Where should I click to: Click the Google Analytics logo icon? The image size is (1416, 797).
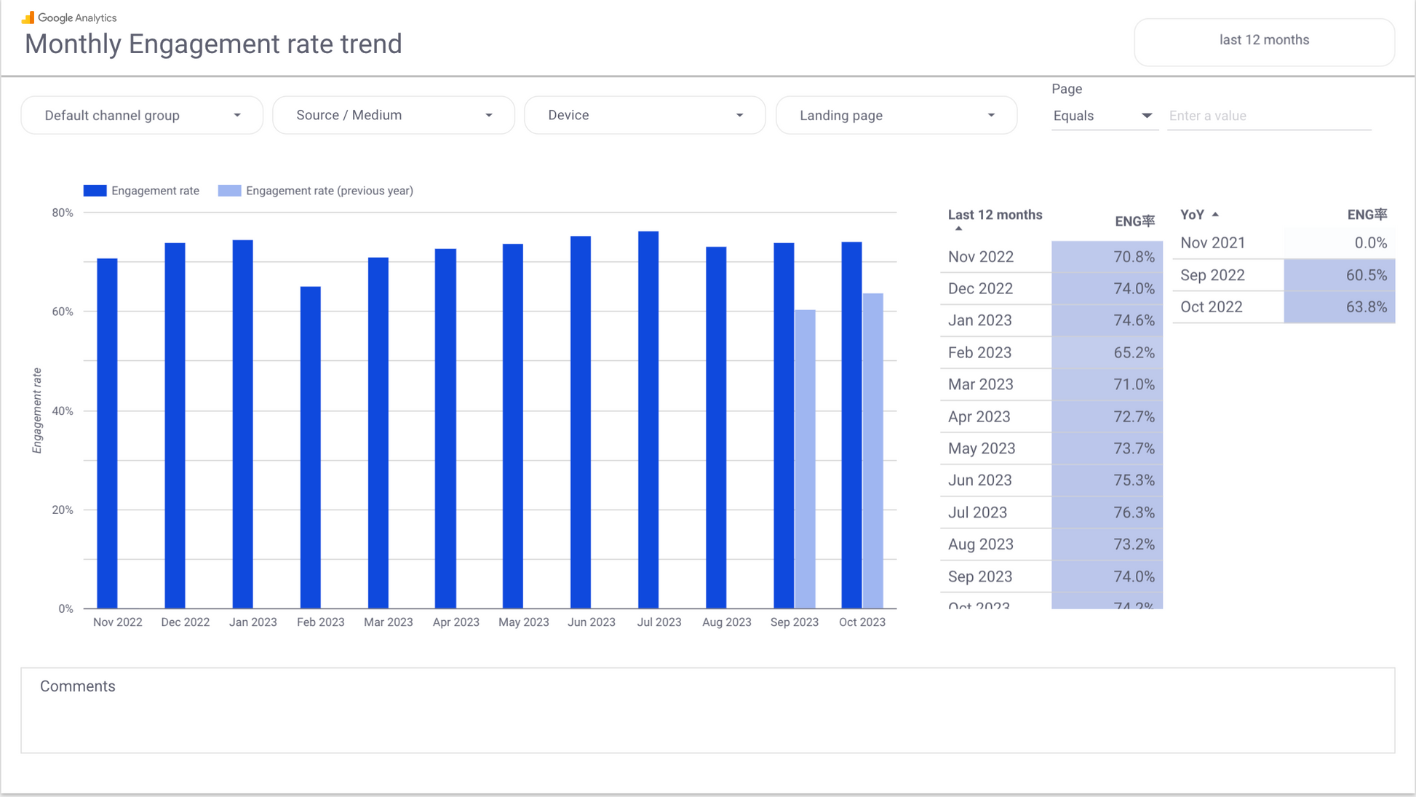point(28,17)
